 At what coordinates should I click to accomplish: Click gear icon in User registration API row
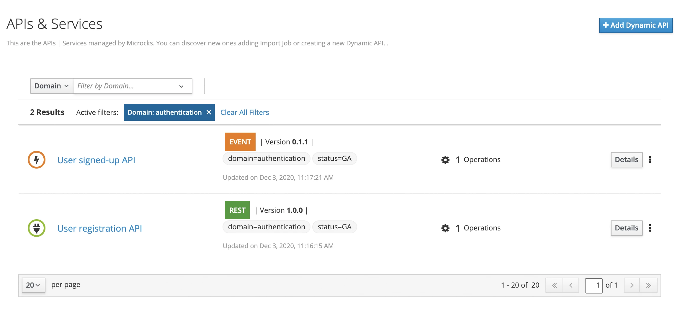click(x=445, y=228)
